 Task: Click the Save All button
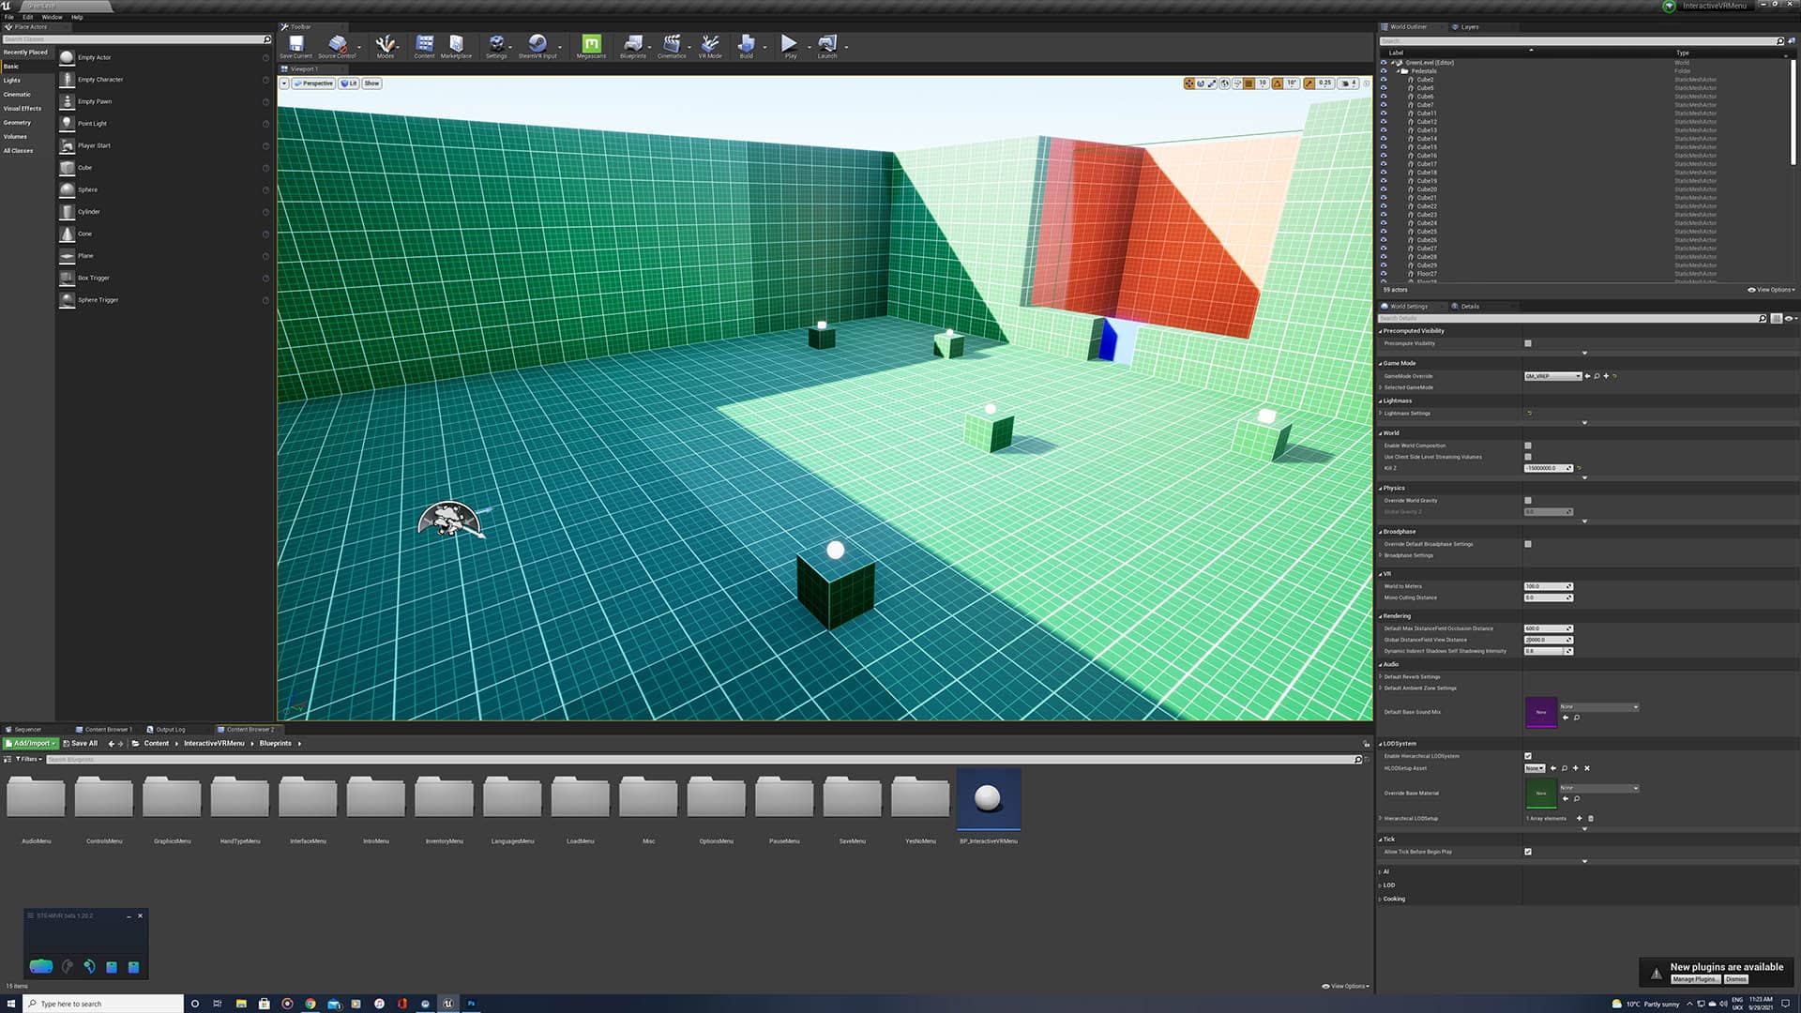[x=80, y=743]
